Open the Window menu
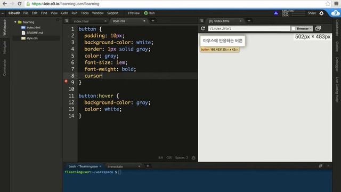This screenshot has width=341, height=192. [98, 13]
